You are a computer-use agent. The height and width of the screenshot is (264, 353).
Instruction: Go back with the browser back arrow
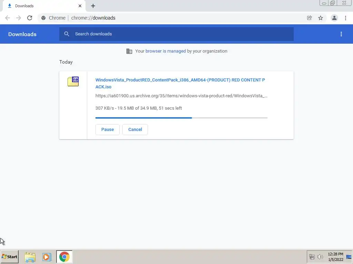pyautogui.click(x=8, y=18)
